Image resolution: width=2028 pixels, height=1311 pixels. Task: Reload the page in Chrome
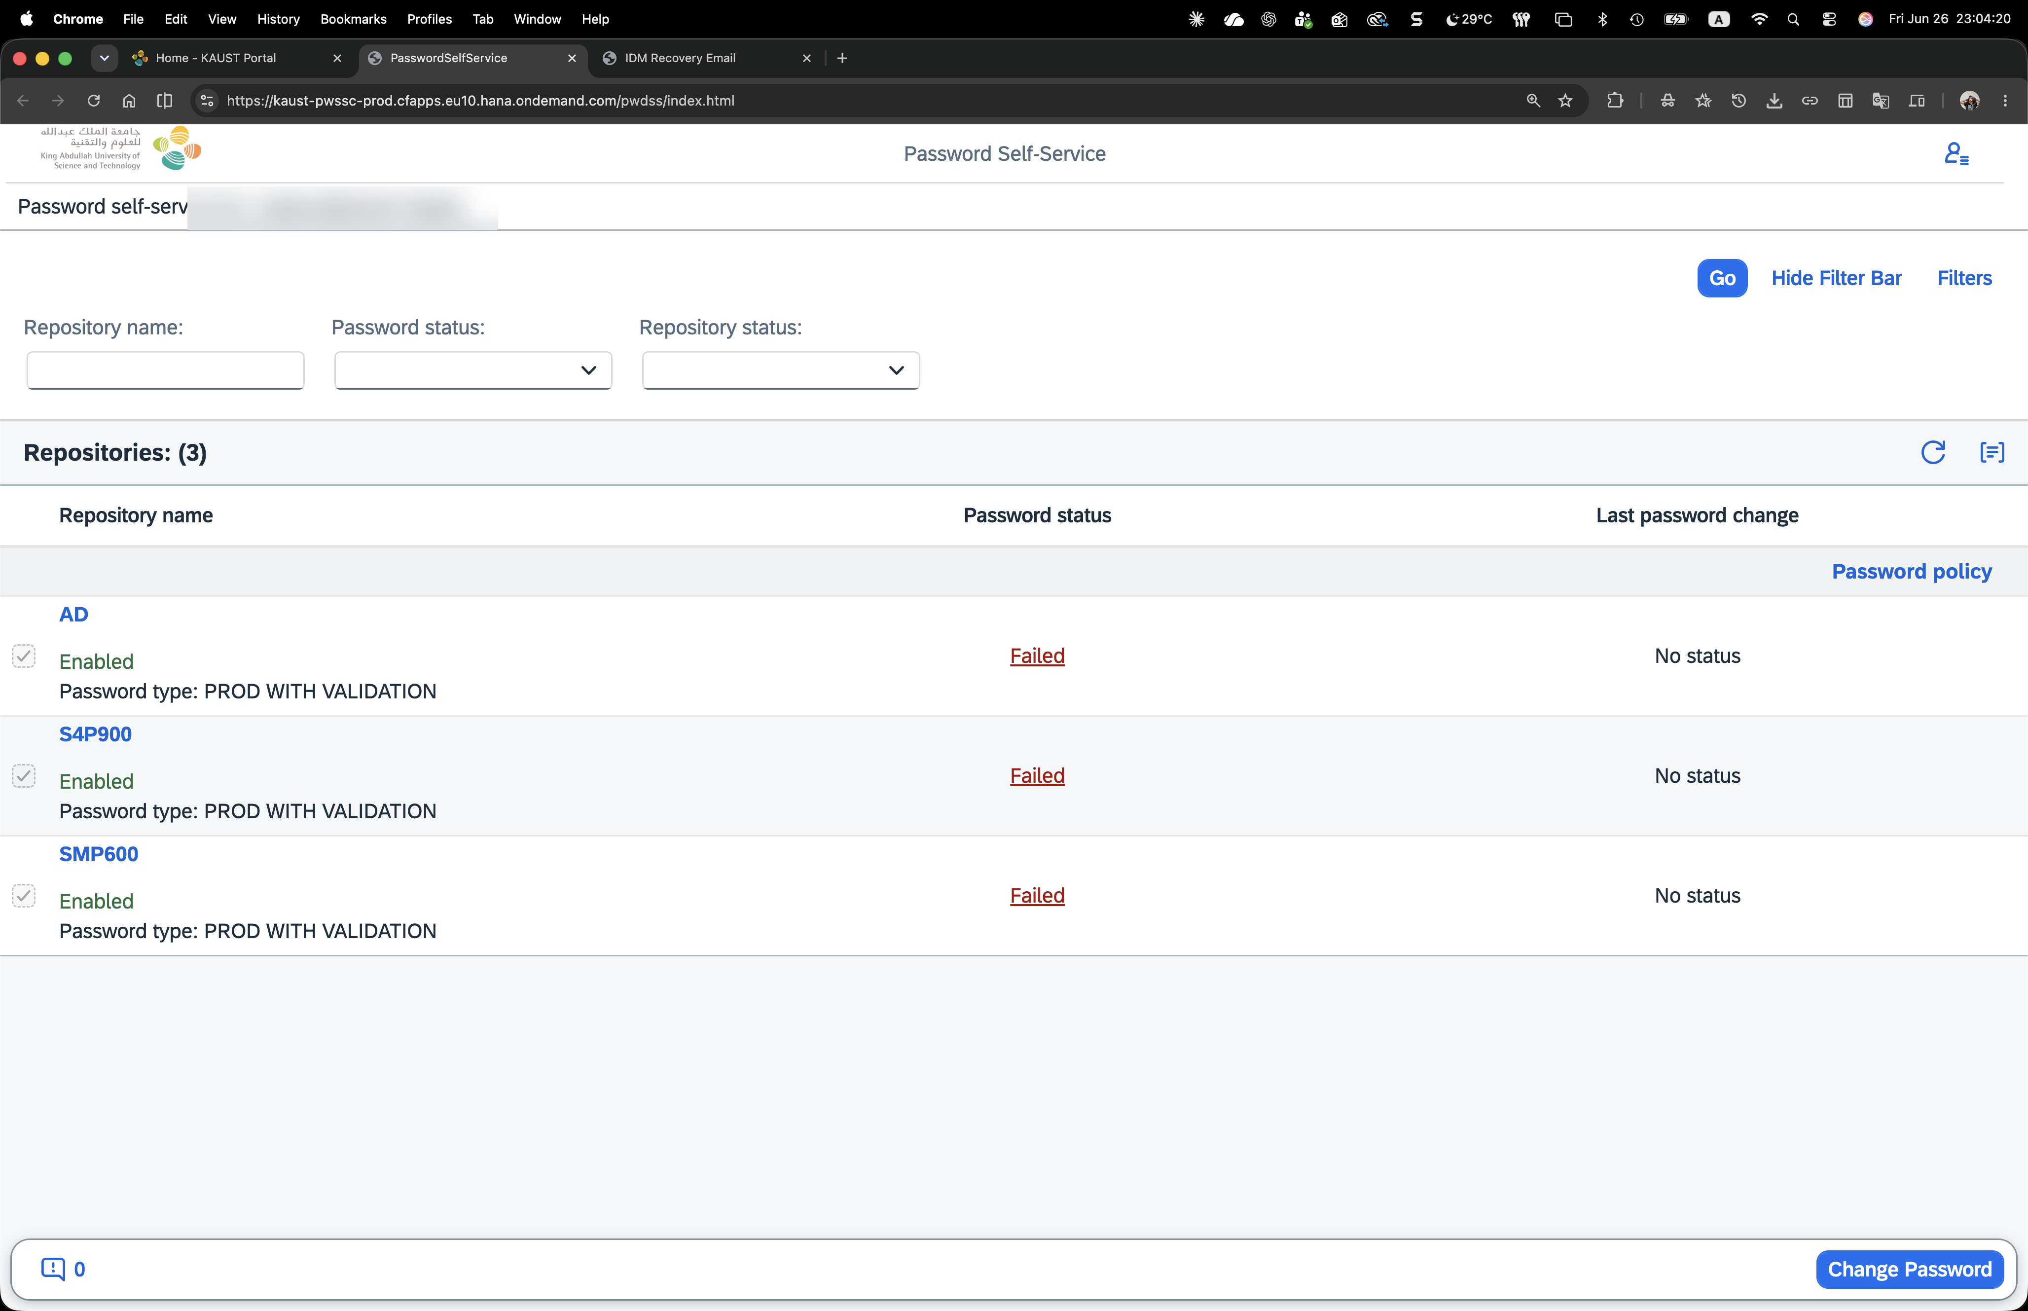click(x=94, y=101)
